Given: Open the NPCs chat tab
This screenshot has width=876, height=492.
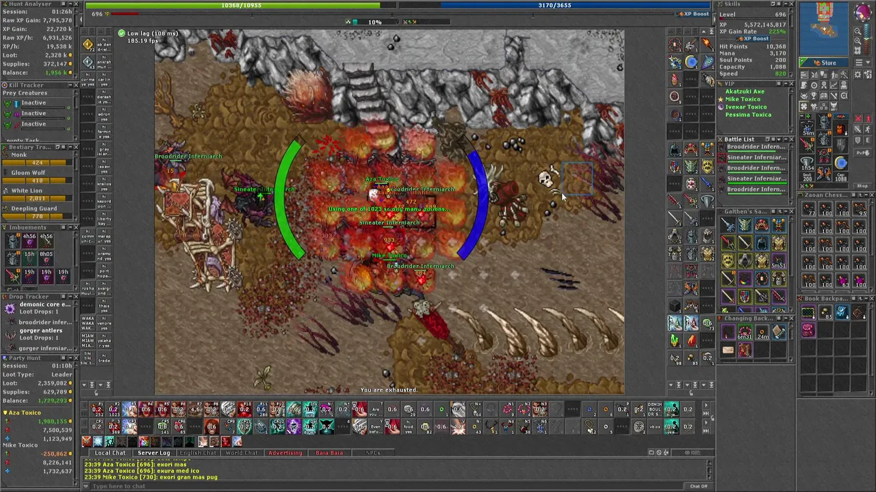Looking at the screenshot, I should 373,453.
